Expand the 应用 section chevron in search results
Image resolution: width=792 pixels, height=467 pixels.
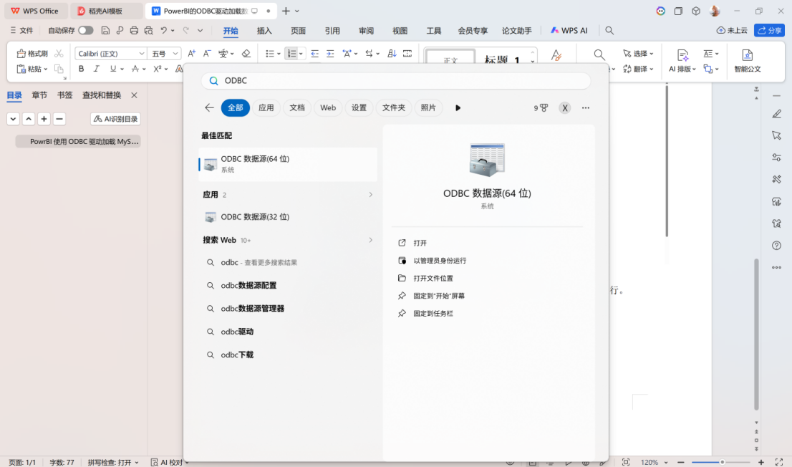(370, 195)
